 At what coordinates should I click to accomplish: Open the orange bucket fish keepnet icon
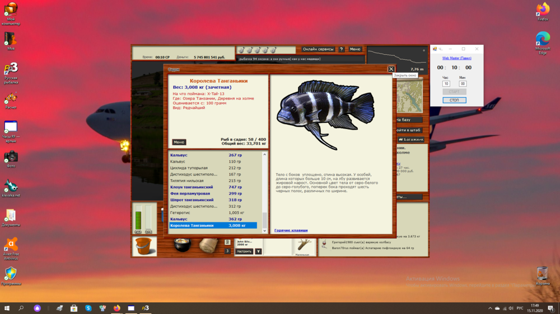coord(144,246)
